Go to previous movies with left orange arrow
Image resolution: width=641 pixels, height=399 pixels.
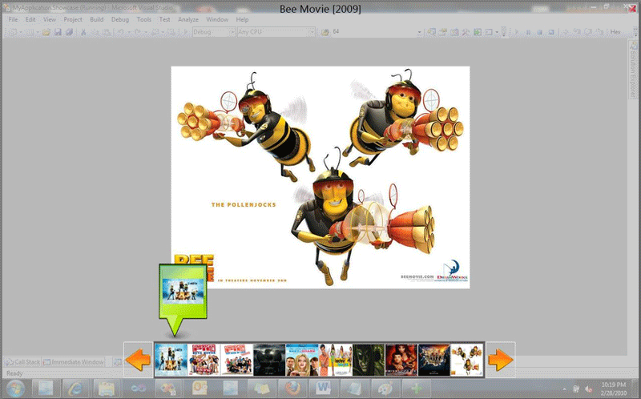tap(138, 360)
